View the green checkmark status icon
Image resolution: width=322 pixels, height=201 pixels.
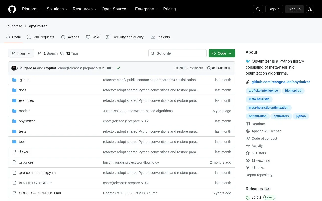(x=118, y=68)
